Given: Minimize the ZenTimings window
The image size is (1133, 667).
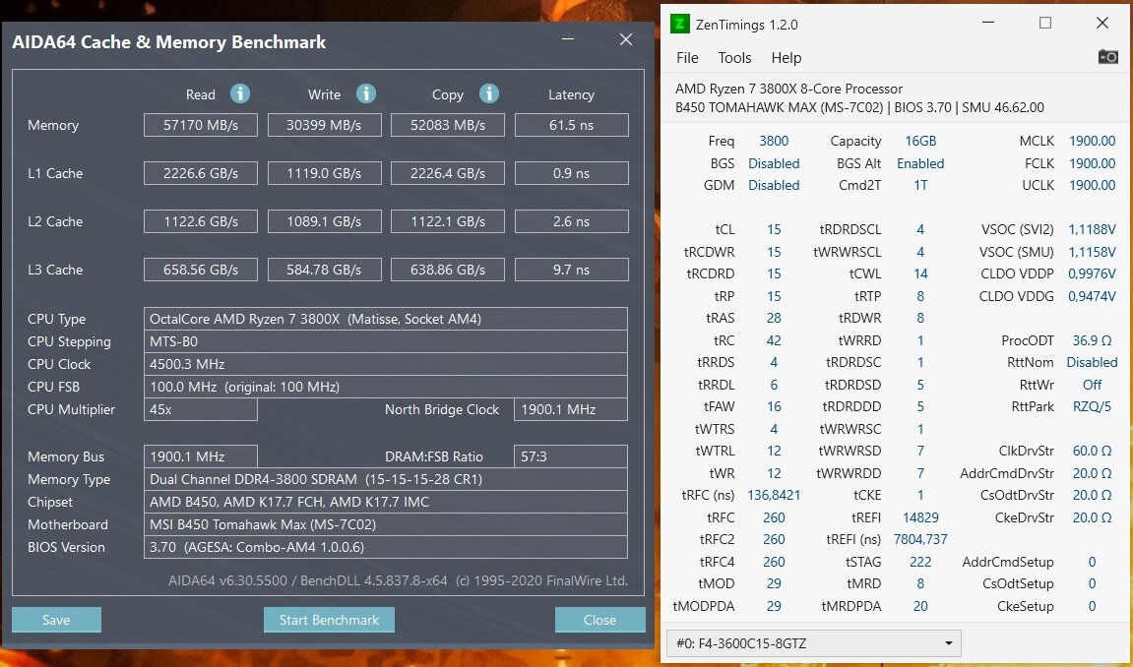Looking at the screenshot, I should [x=988, y=23].
